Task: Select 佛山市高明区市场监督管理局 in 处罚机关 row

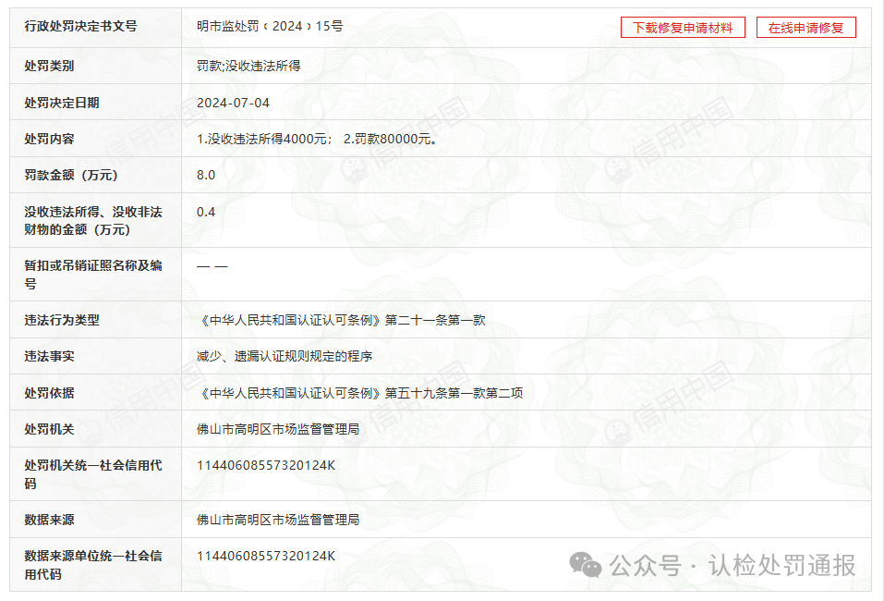Action: coord(278,429)
